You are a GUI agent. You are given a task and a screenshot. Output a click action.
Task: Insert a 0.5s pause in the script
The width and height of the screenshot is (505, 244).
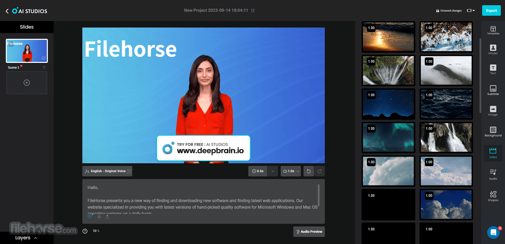pyautogui.click(x=258, y=171)
